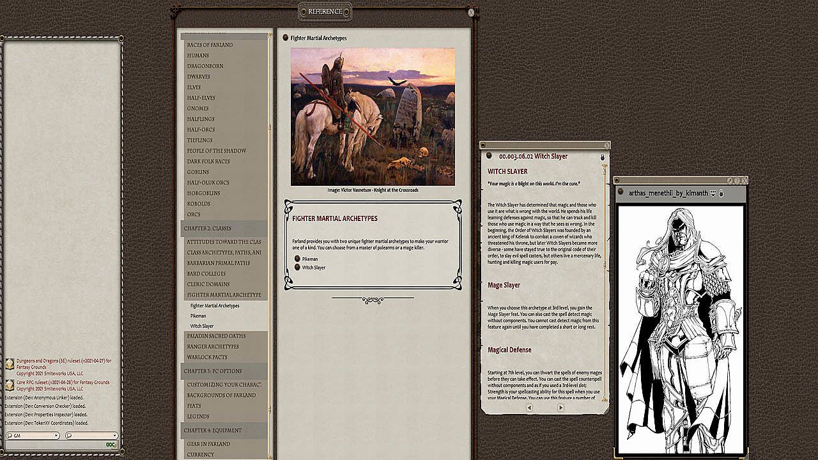The image size is (818, 460).
Task: Open the Pikeman sub-page in the sidebar
Action: (x=198, y=316)
